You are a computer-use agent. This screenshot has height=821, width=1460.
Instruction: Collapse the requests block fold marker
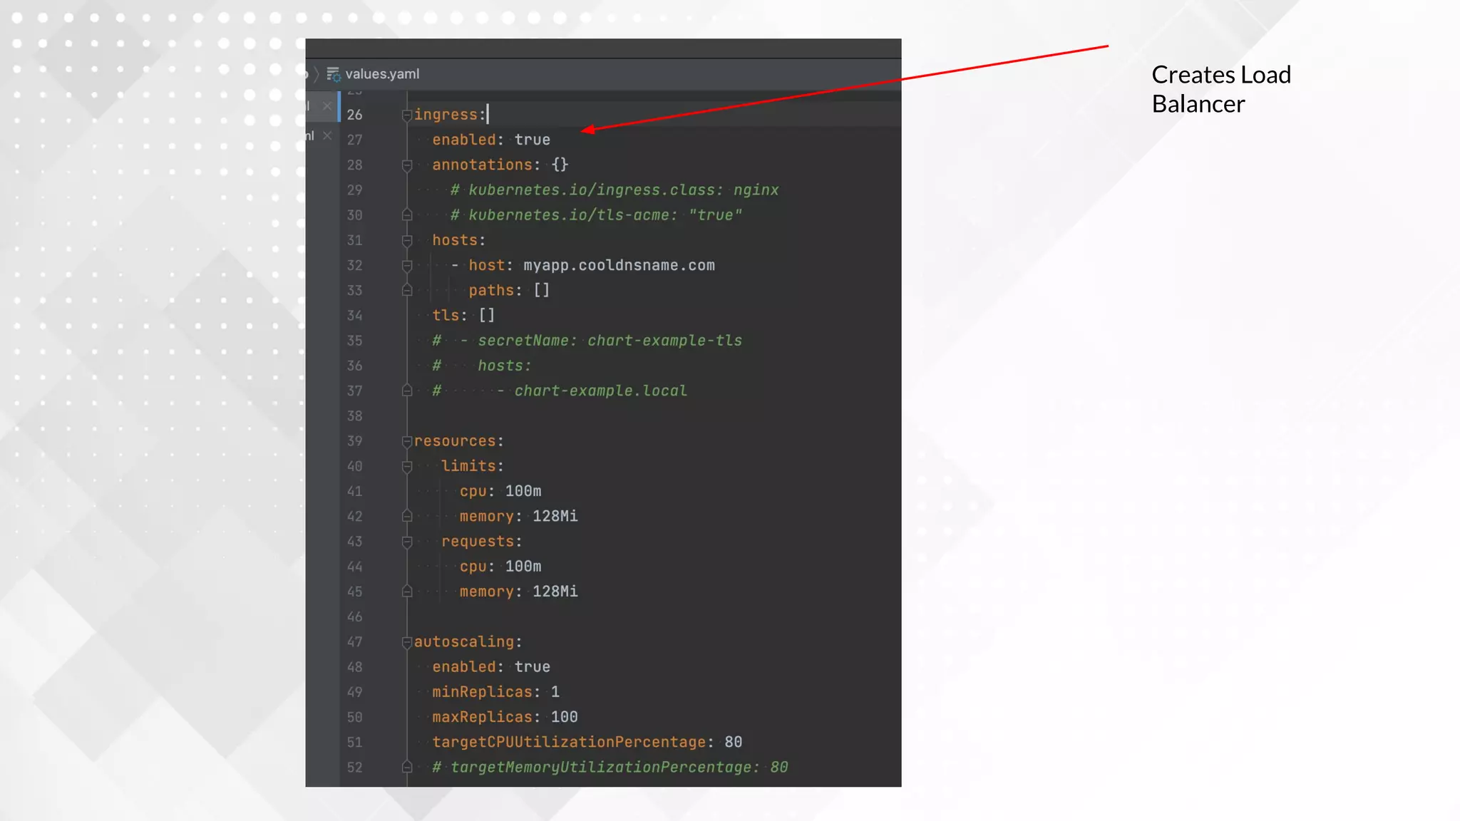(407, 542)
